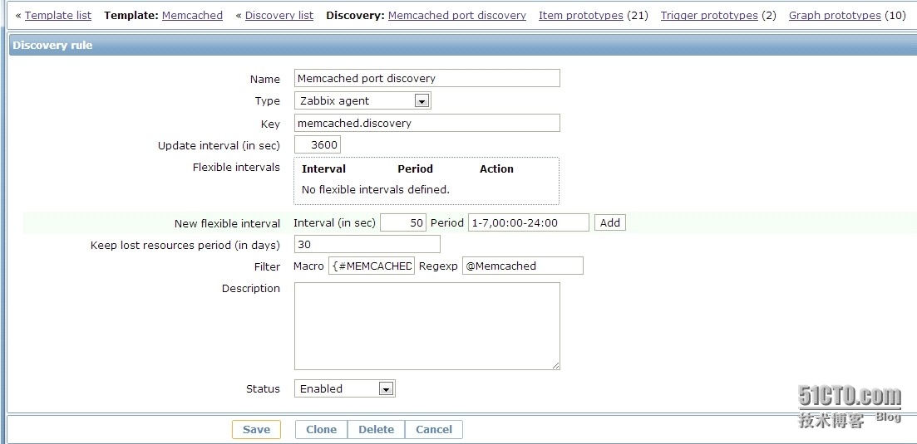Open the Status dropdown (Enabled)
This screenshot has width=917, height=444.
coord(344,388)
